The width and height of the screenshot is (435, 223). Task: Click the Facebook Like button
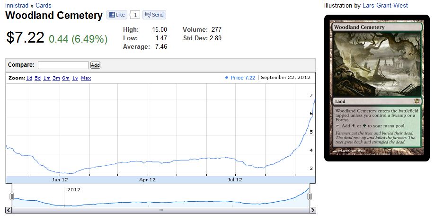(x=117, y=15)
